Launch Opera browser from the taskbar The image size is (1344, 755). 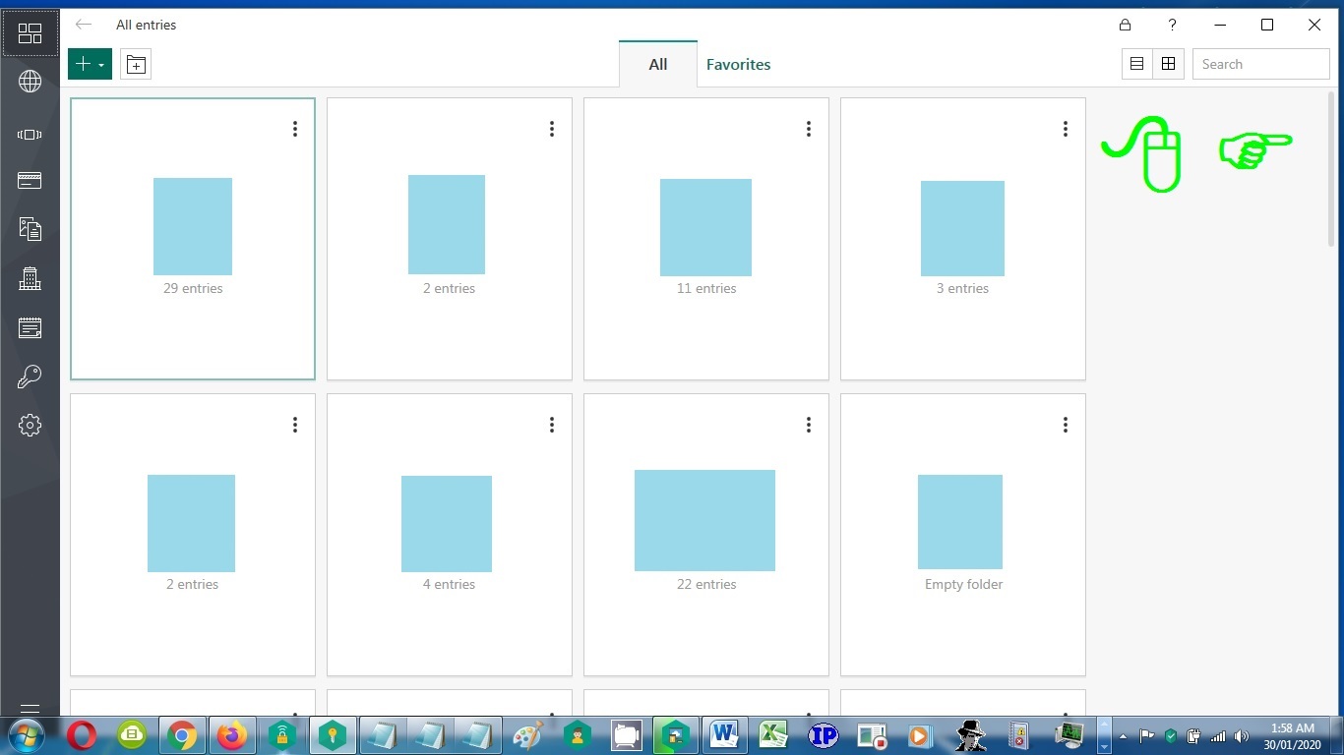[x=82, y=734]
